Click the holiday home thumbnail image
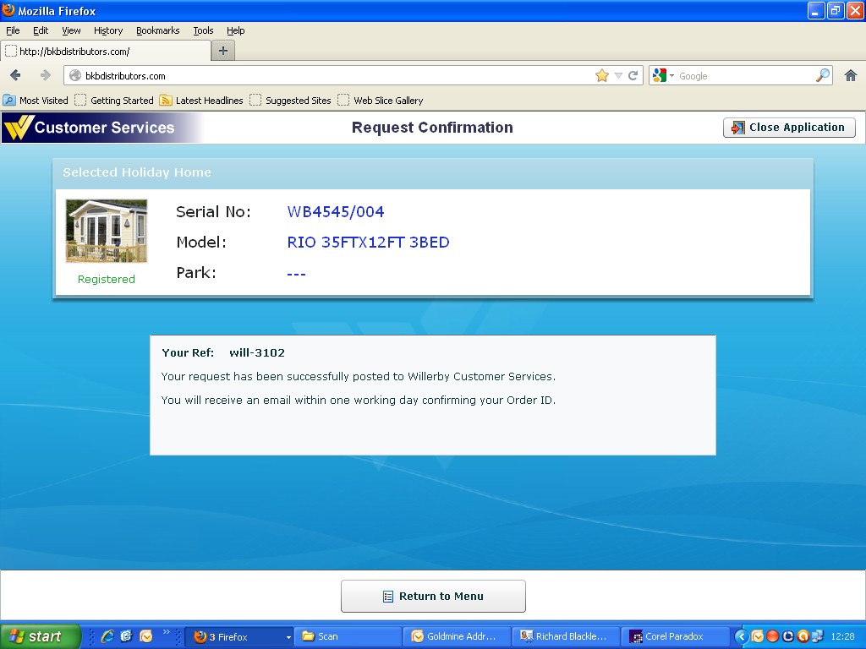Viewport: 866px width, 649px height. coord(107,231)
